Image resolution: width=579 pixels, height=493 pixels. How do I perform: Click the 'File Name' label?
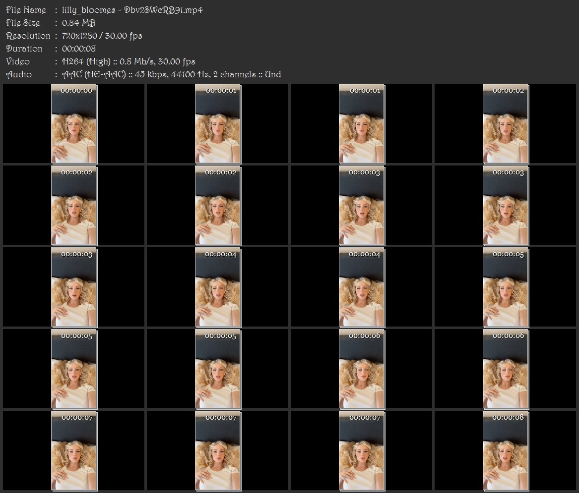[26, 10]
